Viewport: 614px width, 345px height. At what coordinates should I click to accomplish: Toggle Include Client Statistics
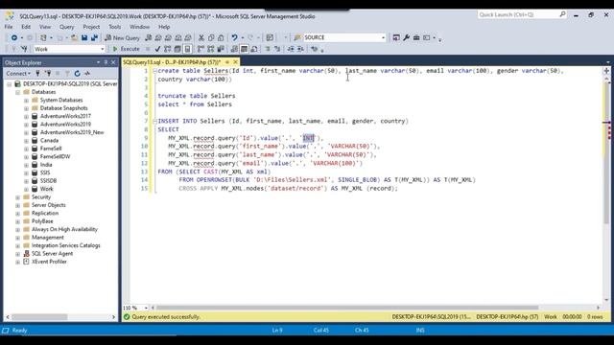coord(221,49)
